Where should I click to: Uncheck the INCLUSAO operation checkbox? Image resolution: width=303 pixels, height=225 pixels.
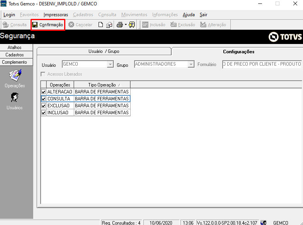point(43,113)
